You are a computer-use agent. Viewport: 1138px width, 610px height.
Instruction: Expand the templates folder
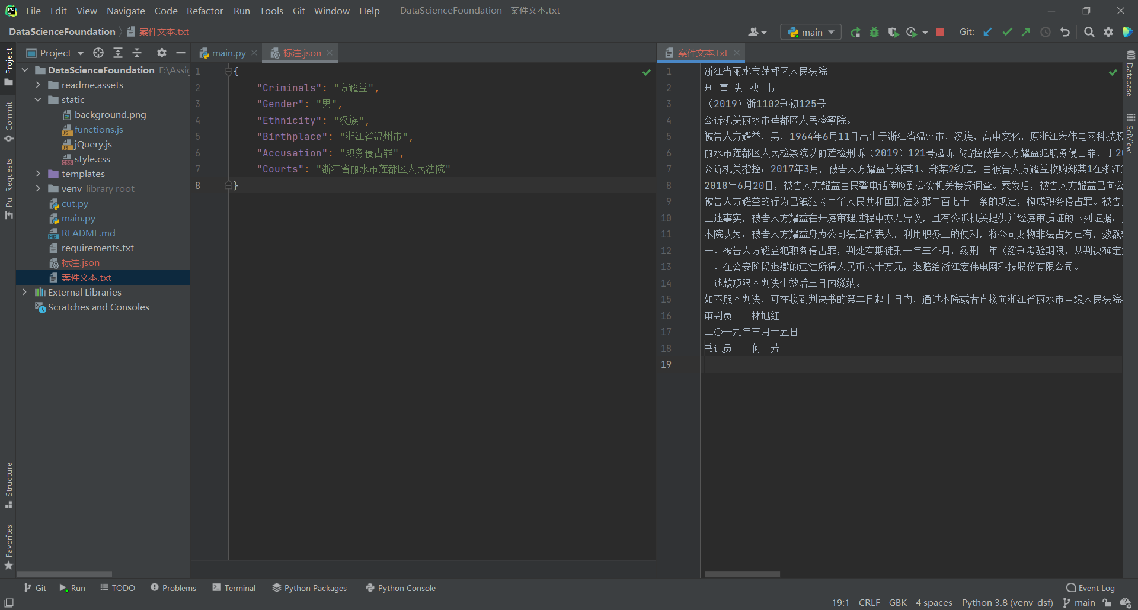pos(39,174)
